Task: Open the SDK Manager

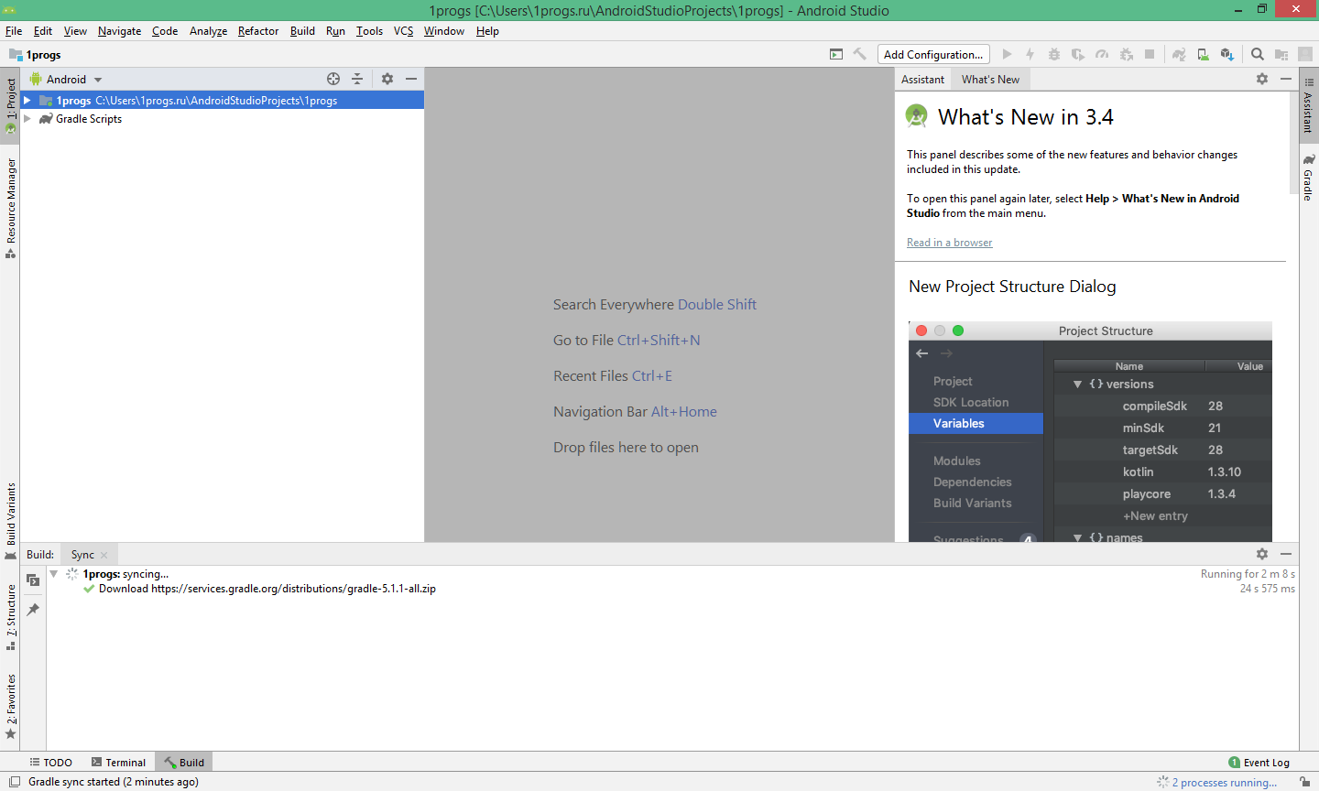Action: pyautogui.click(x=1227, y=55)
